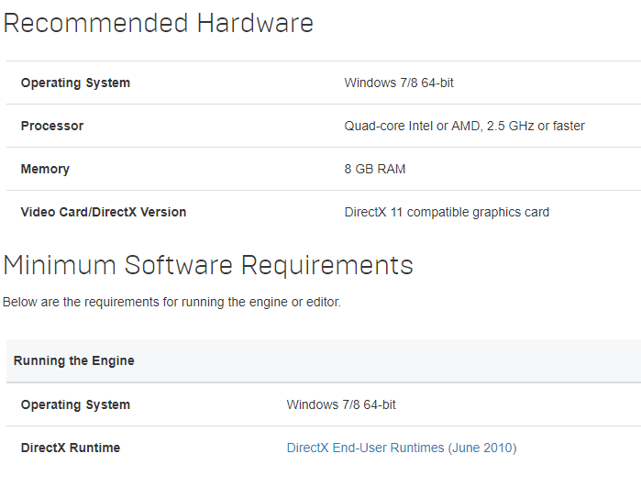Image resolution: width=641 pixels, height=487 pixels.
Task: Select the Processor row label
Action: [x=52, y=126]
